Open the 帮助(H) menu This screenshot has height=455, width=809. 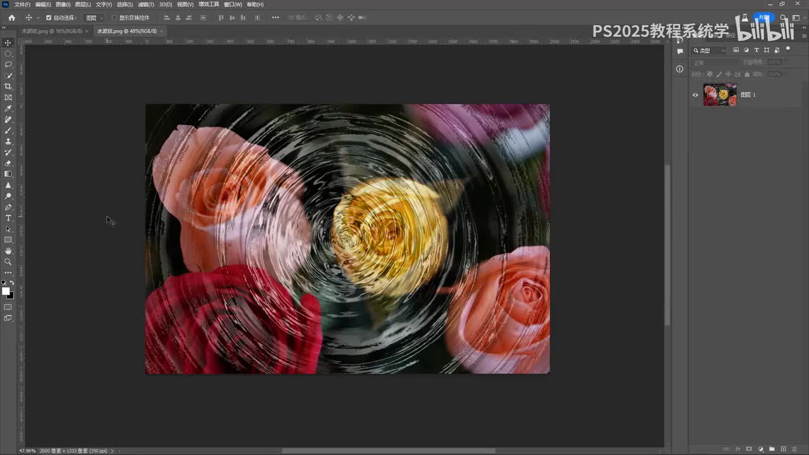click(x=255, y=4)
